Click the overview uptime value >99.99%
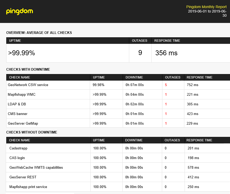230x194 pixels. 21,53
